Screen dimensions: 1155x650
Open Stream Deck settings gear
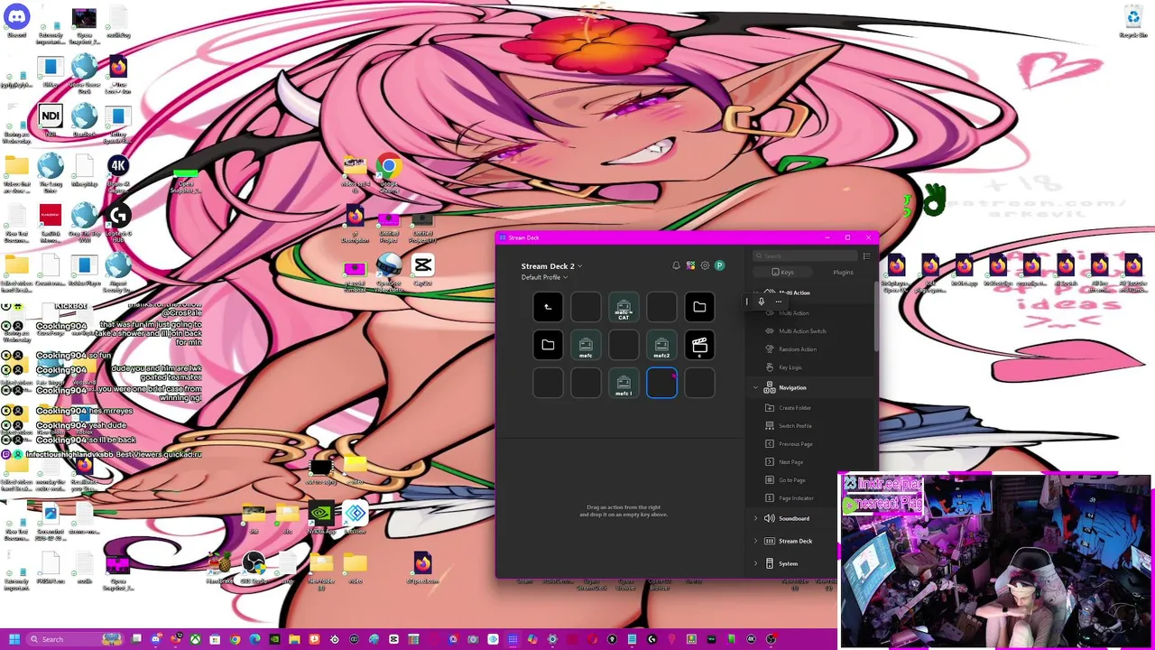(x=705, y=265)
